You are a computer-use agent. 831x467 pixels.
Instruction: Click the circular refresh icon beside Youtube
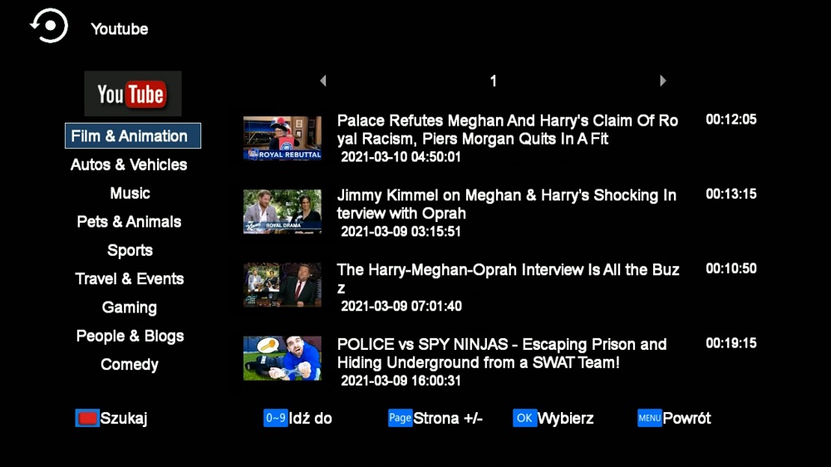coord(49,26)
